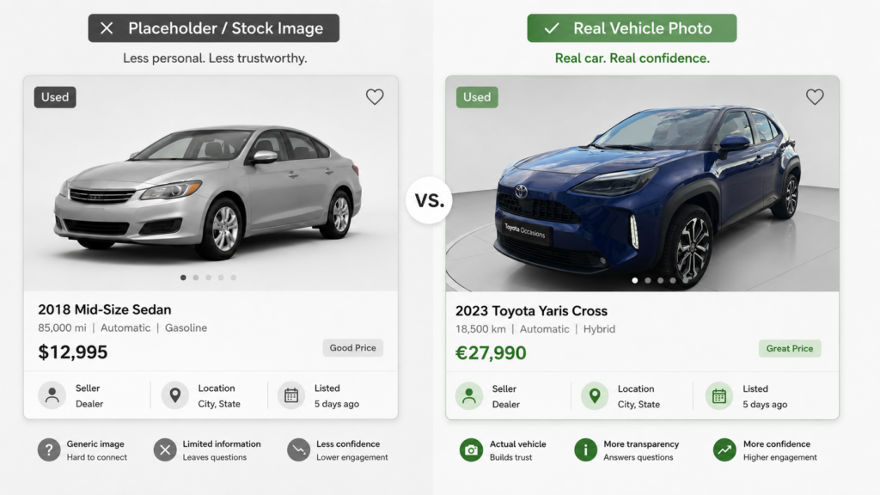
Task: Click the green trending-up More confidence icon
Action: click(x=724, y=450)
